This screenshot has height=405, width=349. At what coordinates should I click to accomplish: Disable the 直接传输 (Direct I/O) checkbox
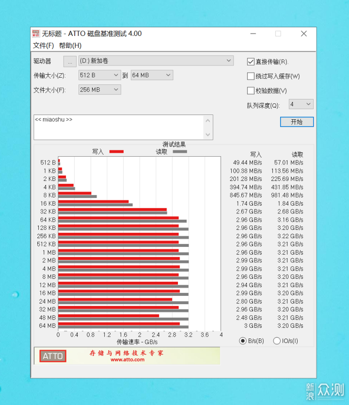click(250, 62)
